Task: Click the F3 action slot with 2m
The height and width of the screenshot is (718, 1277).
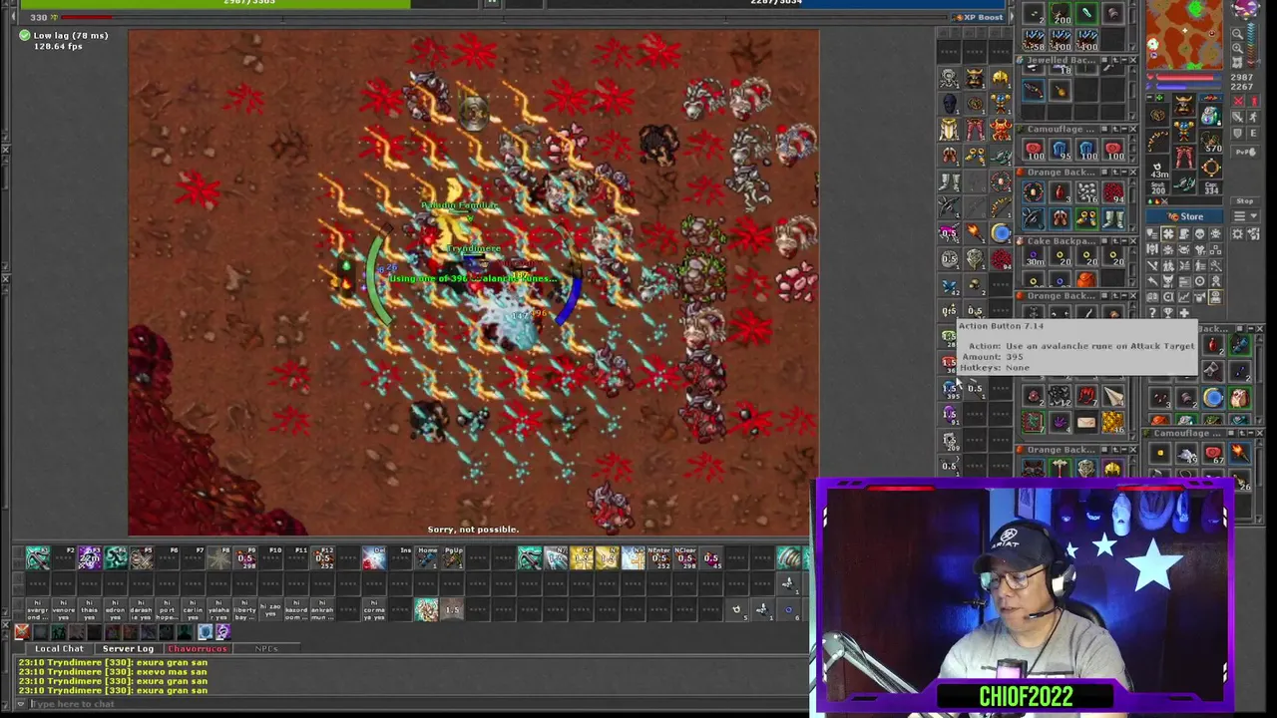Action: point(90,557)
